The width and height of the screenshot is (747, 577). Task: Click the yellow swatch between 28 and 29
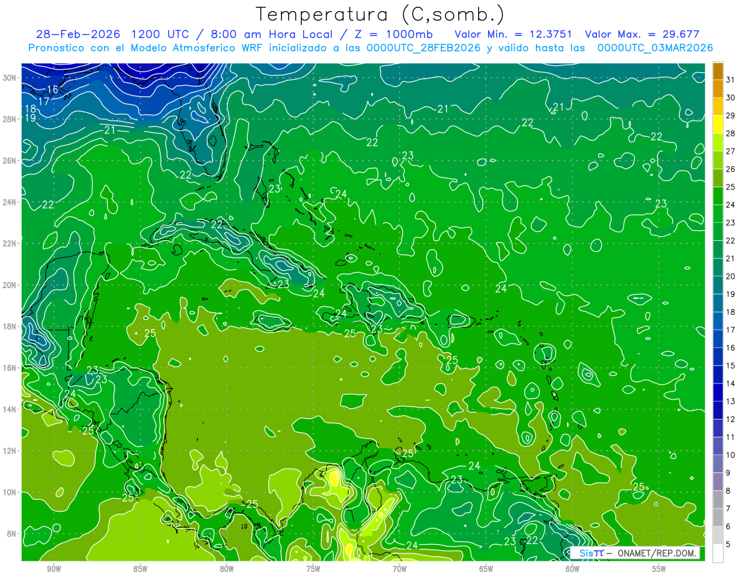[x=718, y=124]
